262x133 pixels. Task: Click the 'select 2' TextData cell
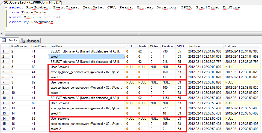pyautogui.click(x=86, y=129)
